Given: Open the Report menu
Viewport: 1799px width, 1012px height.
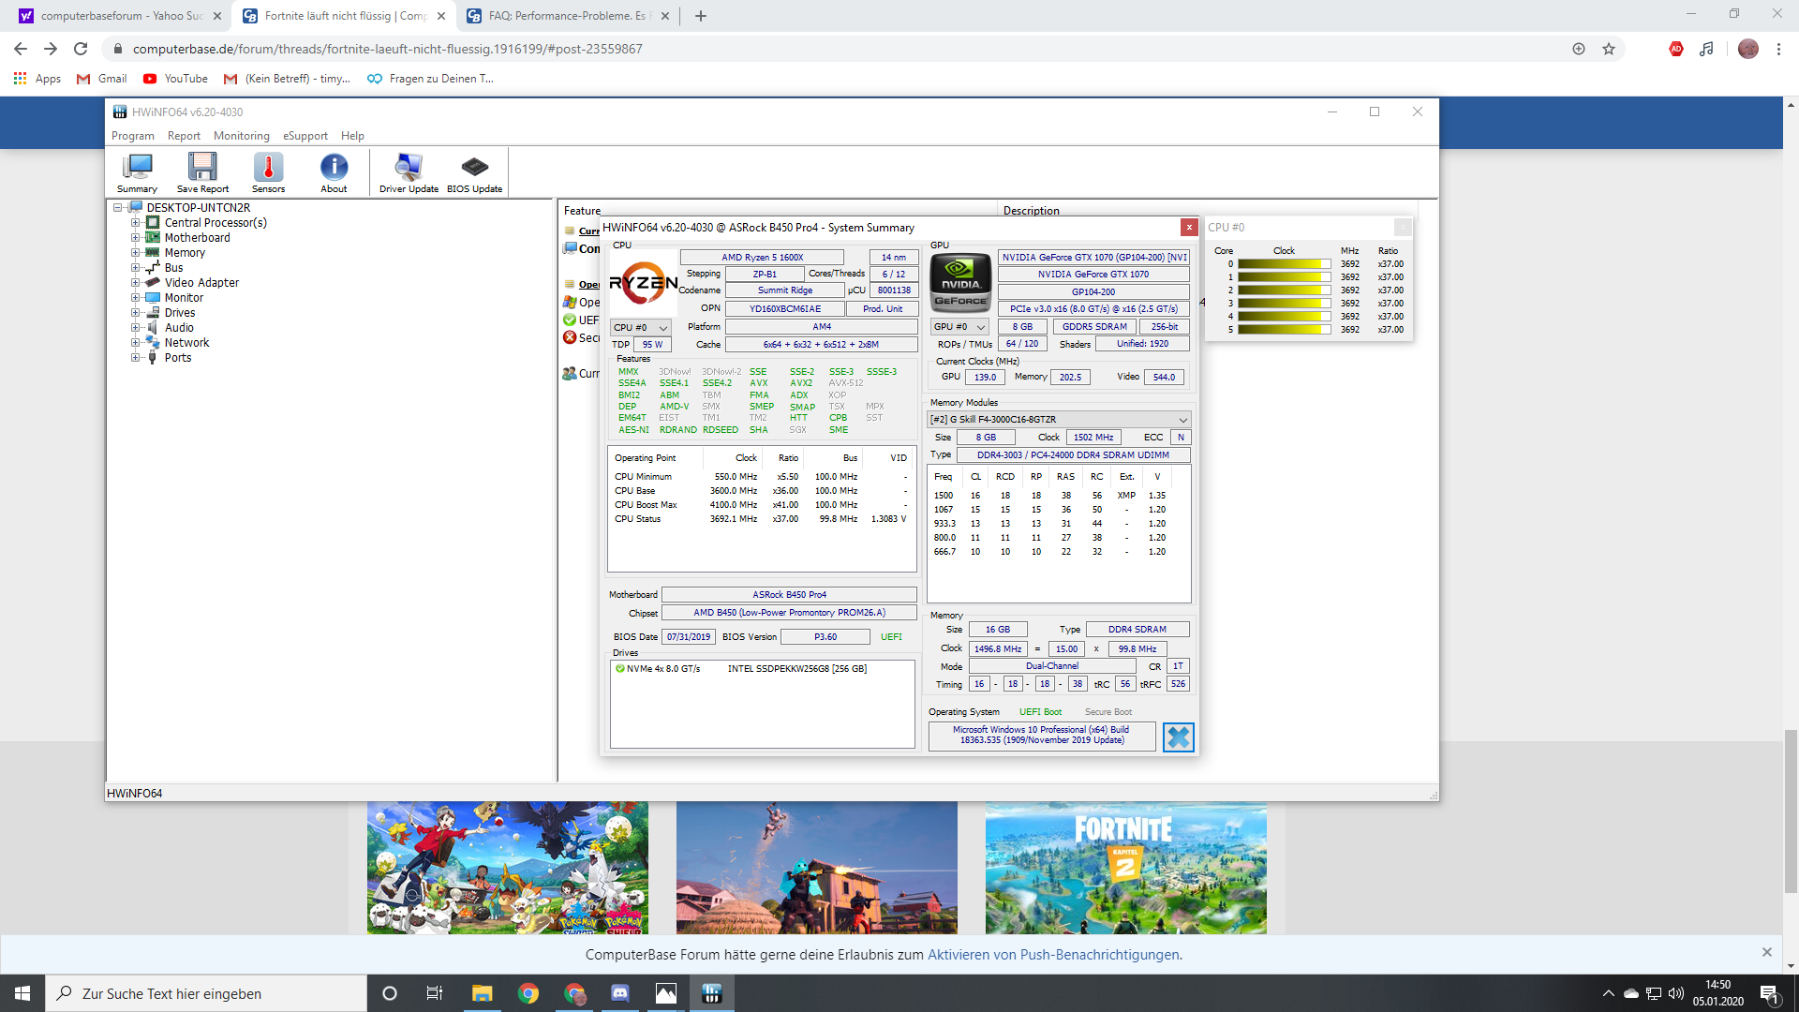Looking at the screenshot, I should point(184,136).
